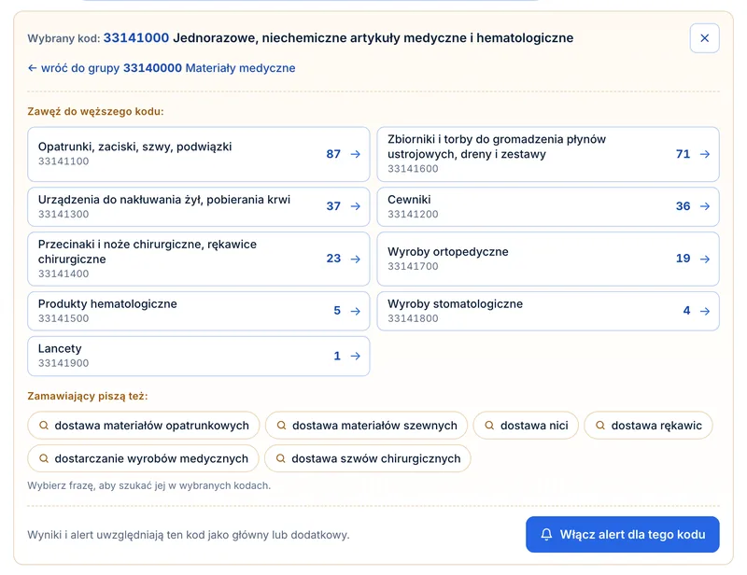This screenshot has width=747, height=575.
Task: Select Wyroby stomatologiczne 33141800 card
Action: 548,311
